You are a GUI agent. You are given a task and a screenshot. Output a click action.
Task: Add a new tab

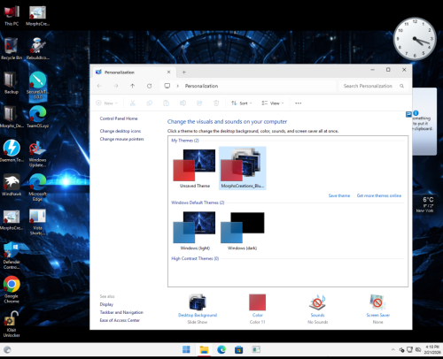click(x=183, y=73)
